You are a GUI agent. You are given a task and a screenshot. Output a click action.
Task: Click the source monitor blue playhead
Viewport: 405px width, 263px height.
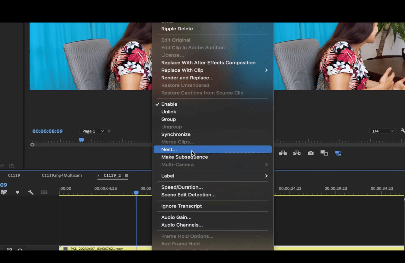coord(81,140)
